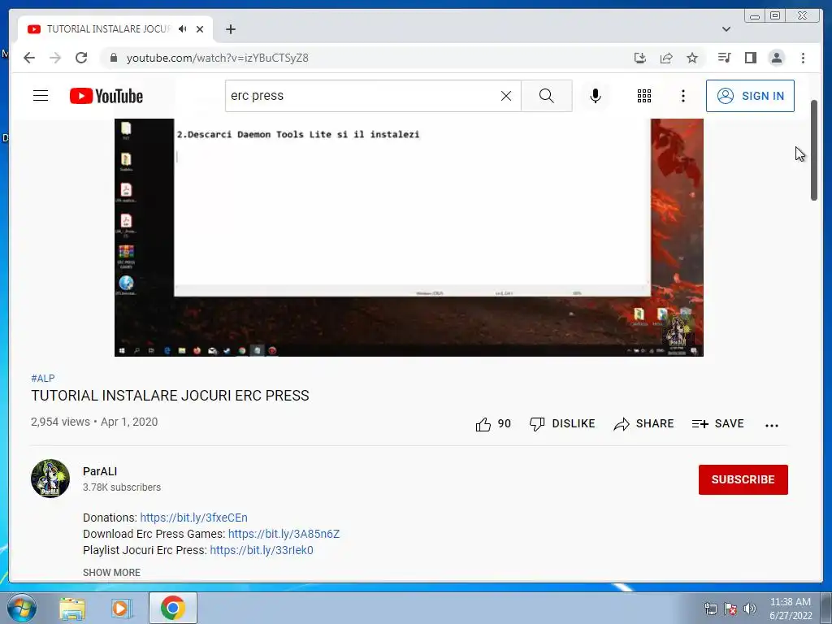Click the DISLIKE button
The height and width of the screenshot is (624, 832).
coord(562,424)
